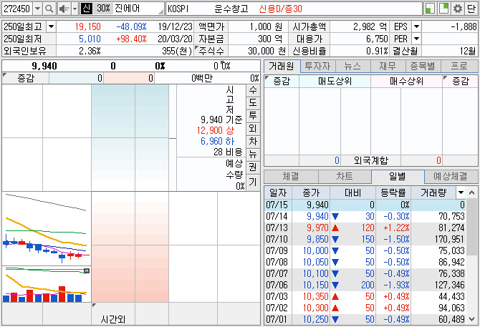Switch to the 예상체결 tab

click(x=451, y=176)
